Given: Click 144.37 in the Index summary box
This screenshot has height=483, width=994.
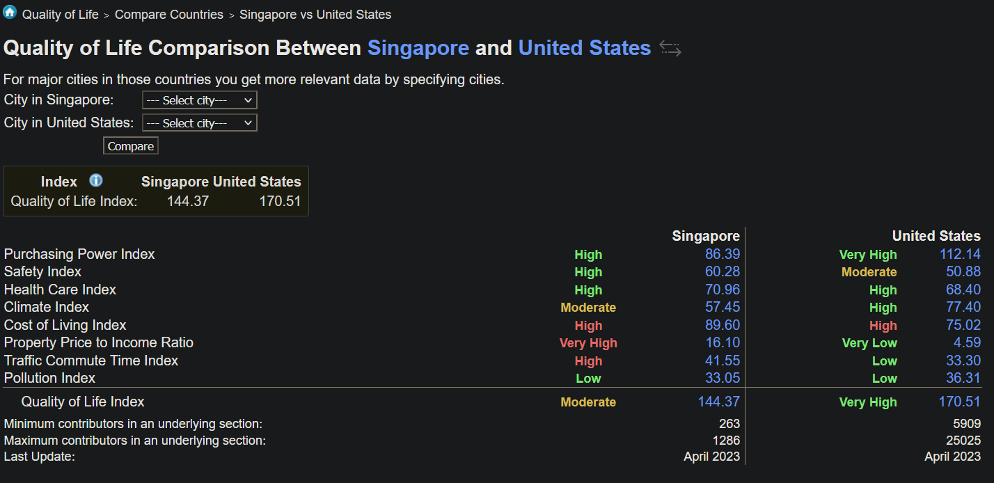Looking at the screenshot, I should point(188,202).
